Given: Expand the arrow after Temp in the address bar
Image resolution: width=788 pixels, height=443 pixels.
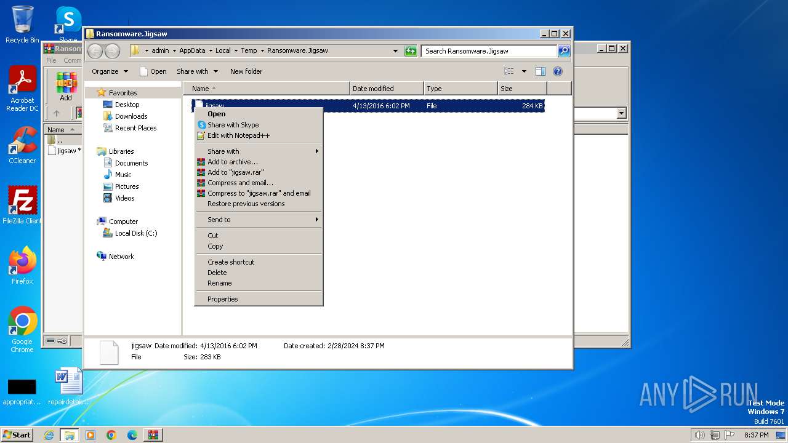Looking at the screenshot, I should [x=262, y=51].
